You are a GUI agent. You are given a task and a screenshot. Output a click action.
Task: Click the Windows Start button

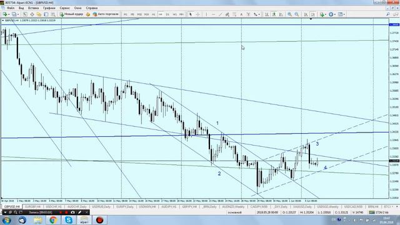(7, 220)
